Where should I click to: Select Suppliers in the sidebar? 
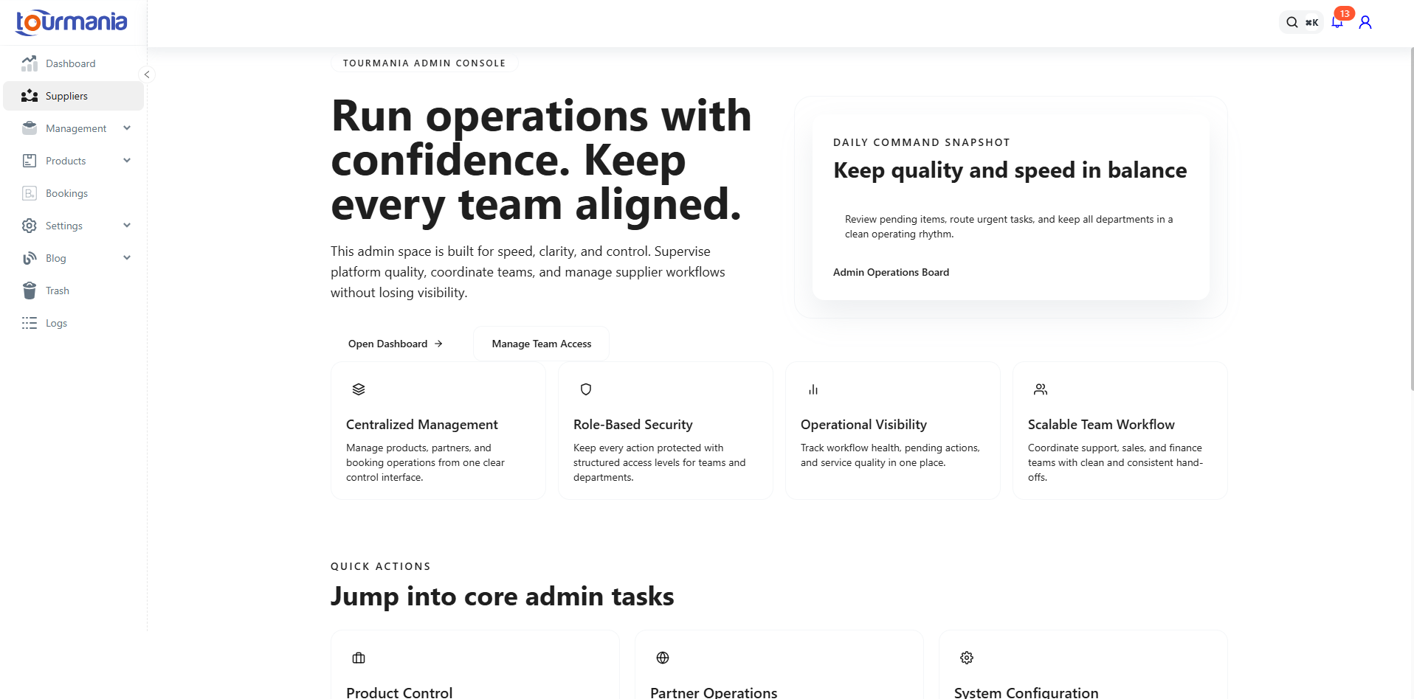tap(73, 96)
